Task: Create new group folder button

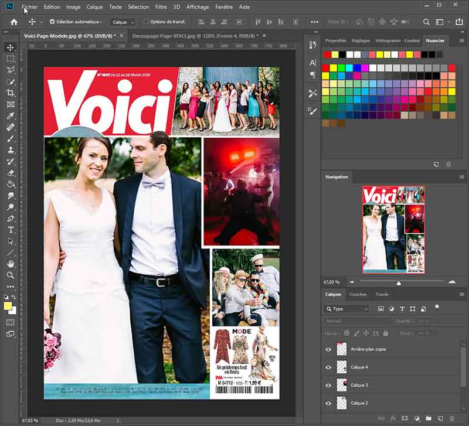Action: (429, 418)
